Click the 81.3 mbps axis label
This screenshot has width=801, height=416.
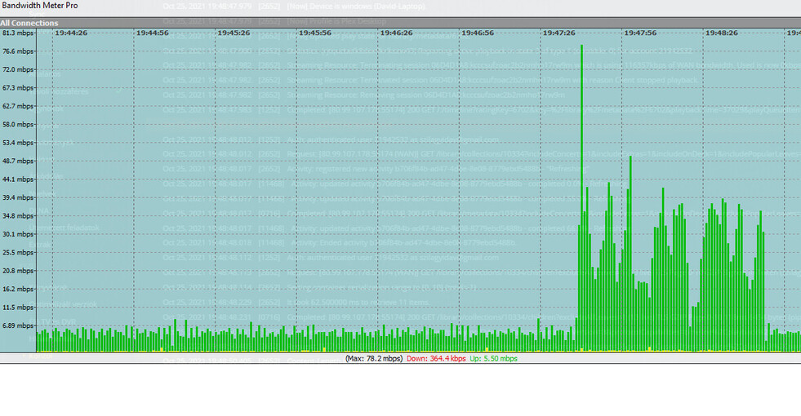pyautogui.click(x=18, y=33)
